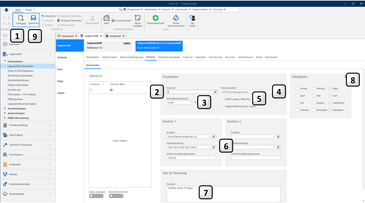Viewport: 365px width, 203px height.
Task: Click the Verwaltungshonorar percentage field
Action: (179, 103)
